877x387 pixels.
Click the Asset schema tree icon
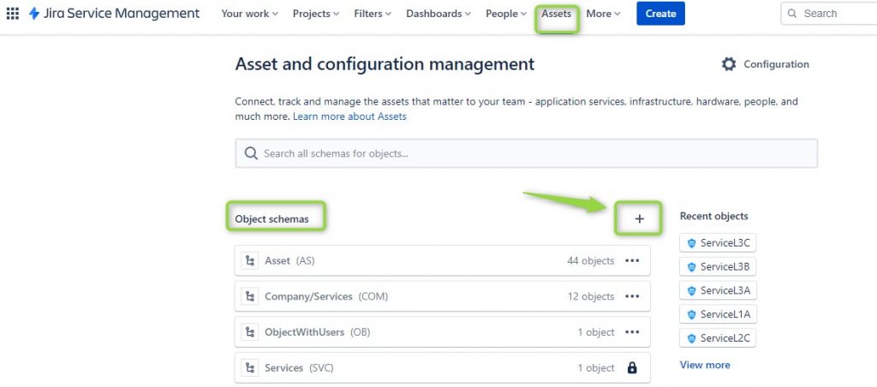coord(250,260)
